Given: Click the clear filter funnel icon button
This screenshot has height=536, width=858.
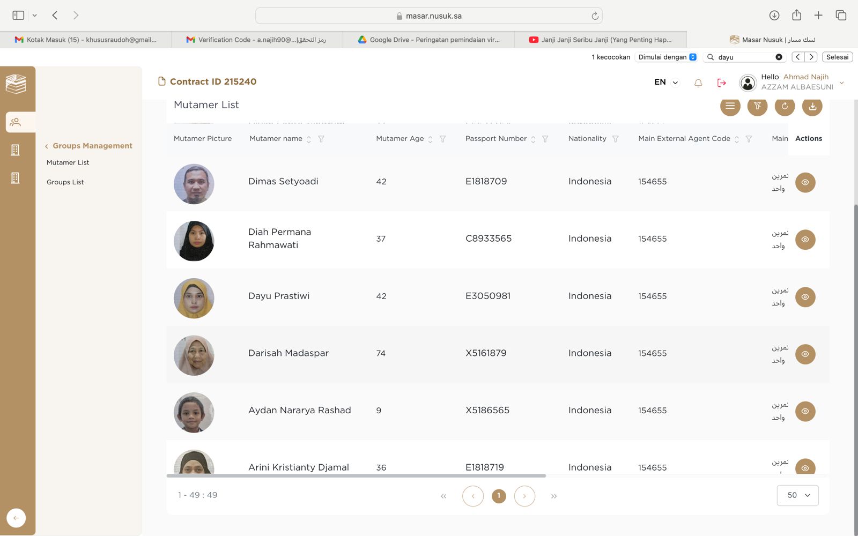Looking at the screenshot, I should pyautogui.click(x=757, y=106).
